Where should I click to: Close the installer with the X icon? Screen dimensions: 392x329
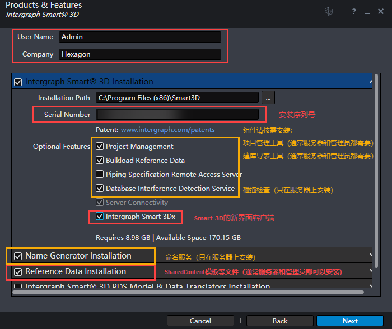click(381, 11)
